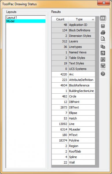112x174 pixels.
Task: Select the MLeader row
Action: pyautogui.click(x=73, y=129)
